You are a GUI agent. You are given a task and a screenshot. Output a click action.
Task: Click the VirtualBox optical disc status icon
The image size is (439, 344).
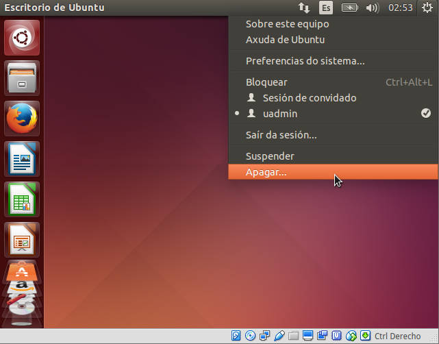250,335
